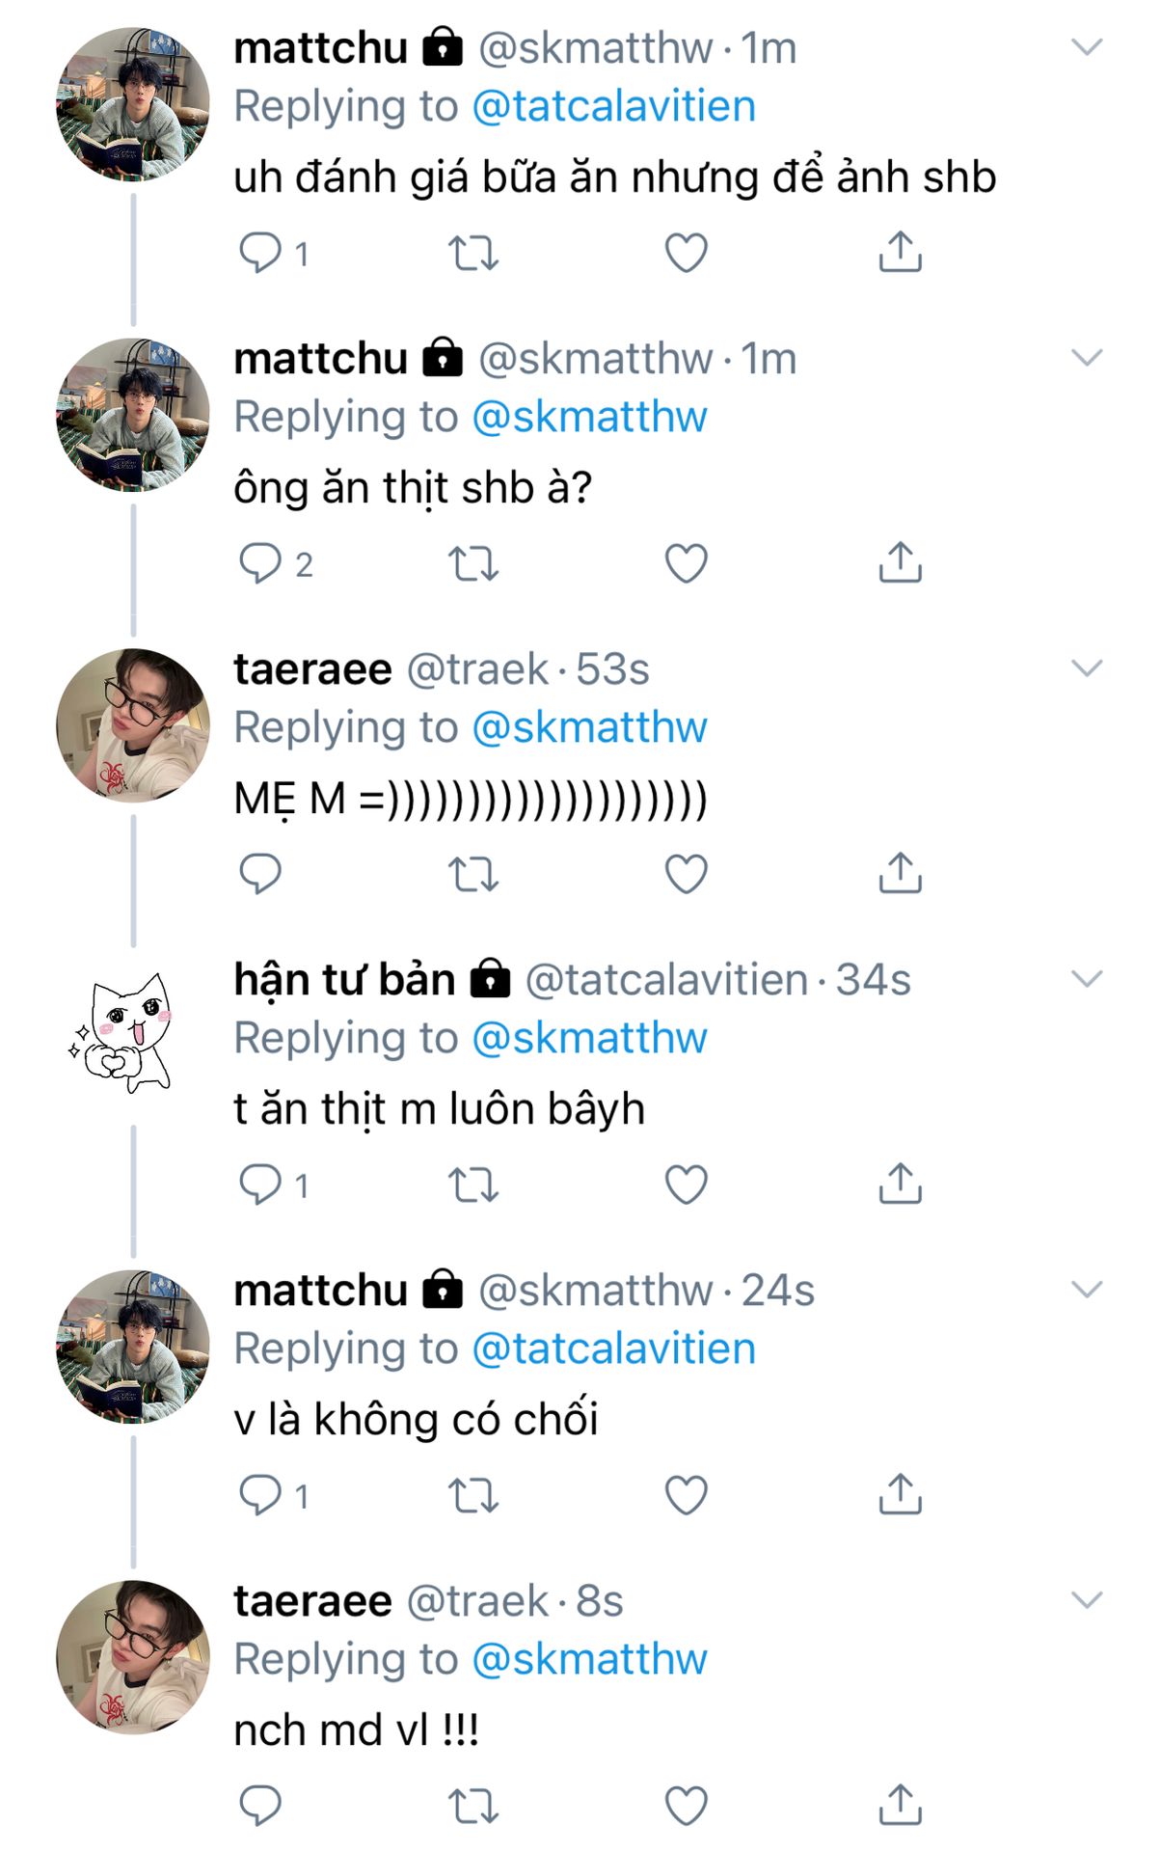Share the "t ăn thịt m luôn bâyh" tweet

900,1185
